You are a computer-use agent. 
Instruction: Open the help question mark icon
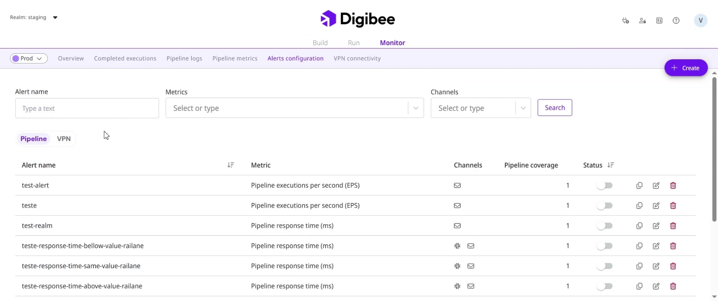676,20
